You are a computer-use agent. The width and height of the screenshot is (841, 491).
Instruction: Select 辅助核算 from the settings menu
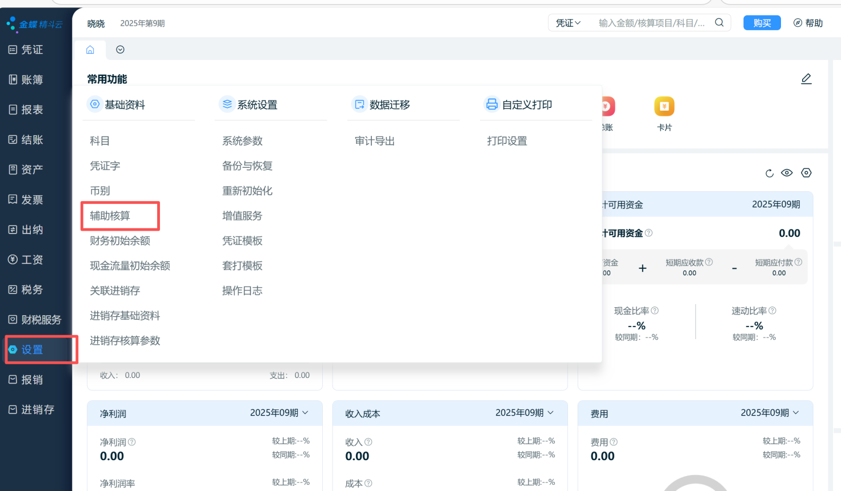[110, 216]
